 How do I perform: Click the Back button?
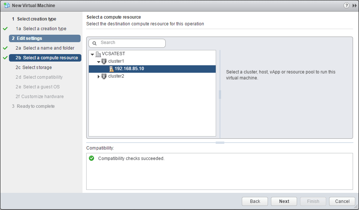[255, 201]
